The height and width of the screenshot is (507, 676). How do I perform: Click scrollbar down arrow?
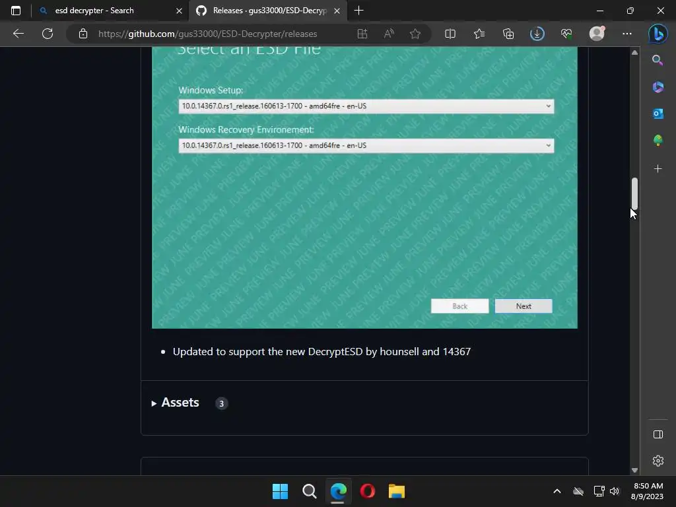[634, 470]
